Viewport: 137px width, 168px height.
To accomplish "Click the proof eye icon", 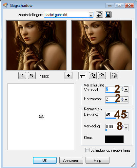I will tap(102, 75).
